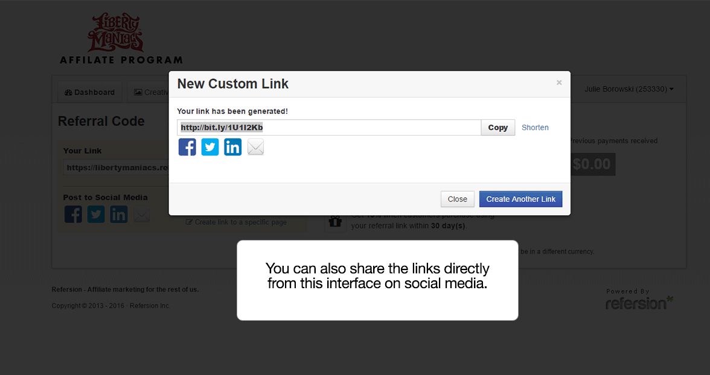Open the Julie Borowski account dropdown
Image resolution: width=710 pixels, height=375 pixels.
[629, 89]
